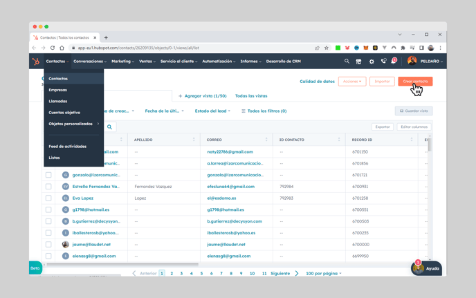Select Llamadas in the Contactos menu
This screenshot has height=298, width=476.
pos(58,102)
